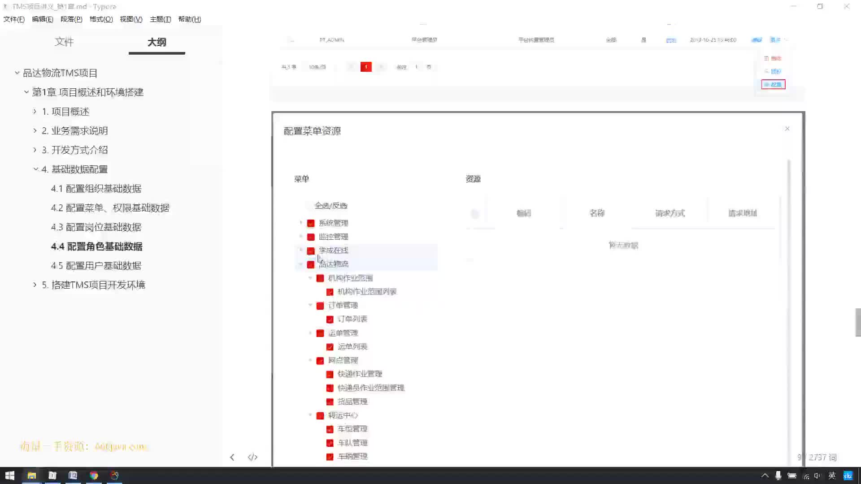Click the 删除 action in the dropdown
Image resolution: width=861 pixels, height=484 pixels.
773,58
